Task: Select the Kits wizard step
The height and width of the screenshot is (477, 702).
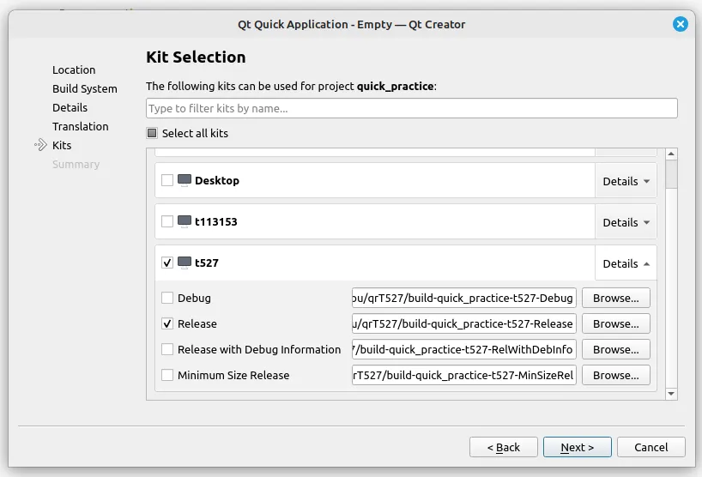Action: point(62,145)
